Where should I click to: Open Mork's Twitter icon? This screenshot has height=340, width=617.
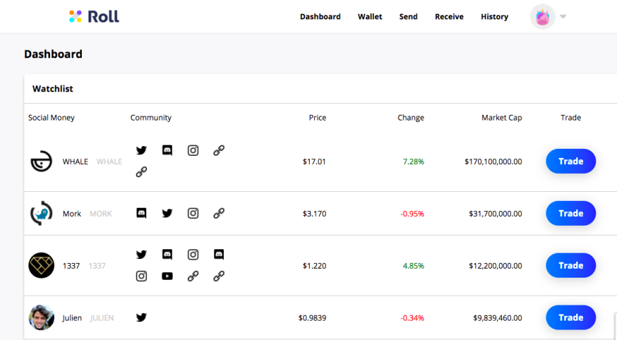pos(167,213)
